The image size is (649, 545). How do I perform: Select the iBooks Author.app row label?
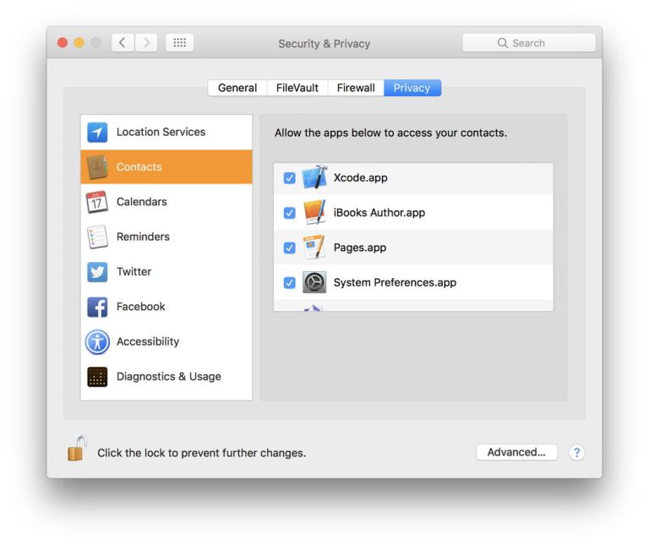pos(379,213)
